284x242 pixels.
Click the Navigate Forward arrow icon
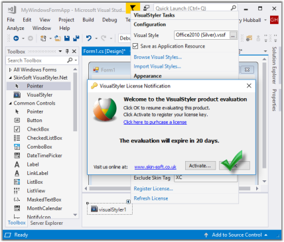tap(31, 38)
